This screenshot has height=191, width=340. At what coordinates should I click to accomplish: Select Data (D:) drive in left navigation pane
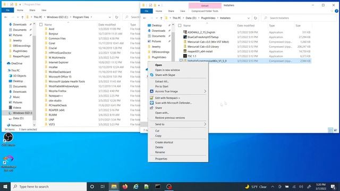pyautogui.click(x=18, y=118)
